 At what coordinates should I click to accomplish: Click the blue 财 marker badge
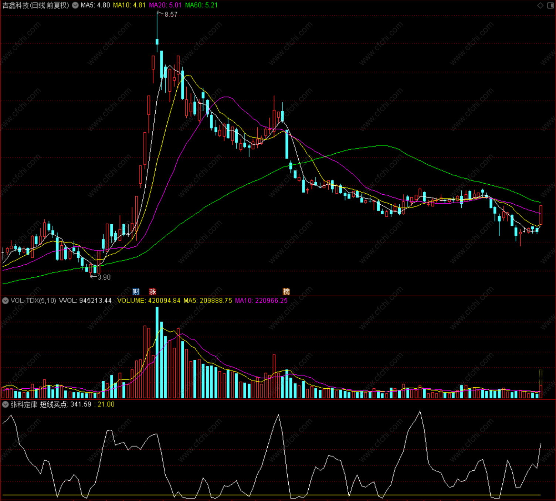[x=136, y=292]
